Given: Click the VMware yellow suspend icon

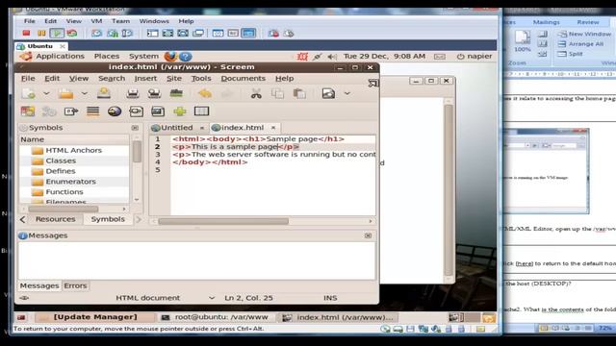Looking at the screenshot, I should click(x=41, y=34).
